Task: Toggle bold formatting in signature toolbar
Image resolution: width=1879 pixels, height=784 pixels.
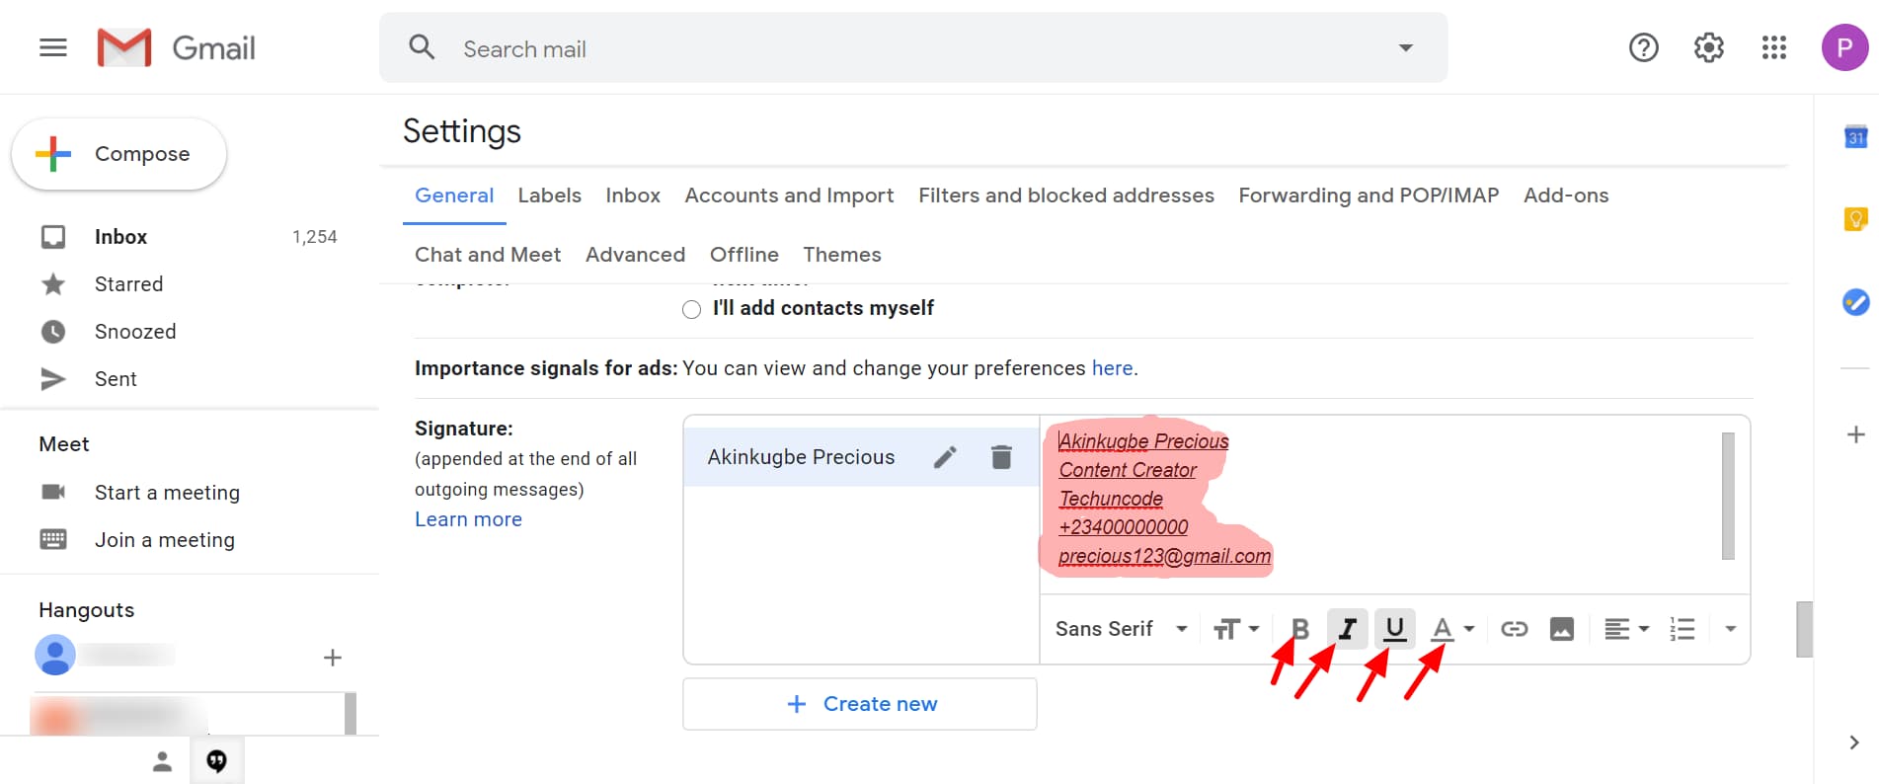Action: coord(1299,629)
